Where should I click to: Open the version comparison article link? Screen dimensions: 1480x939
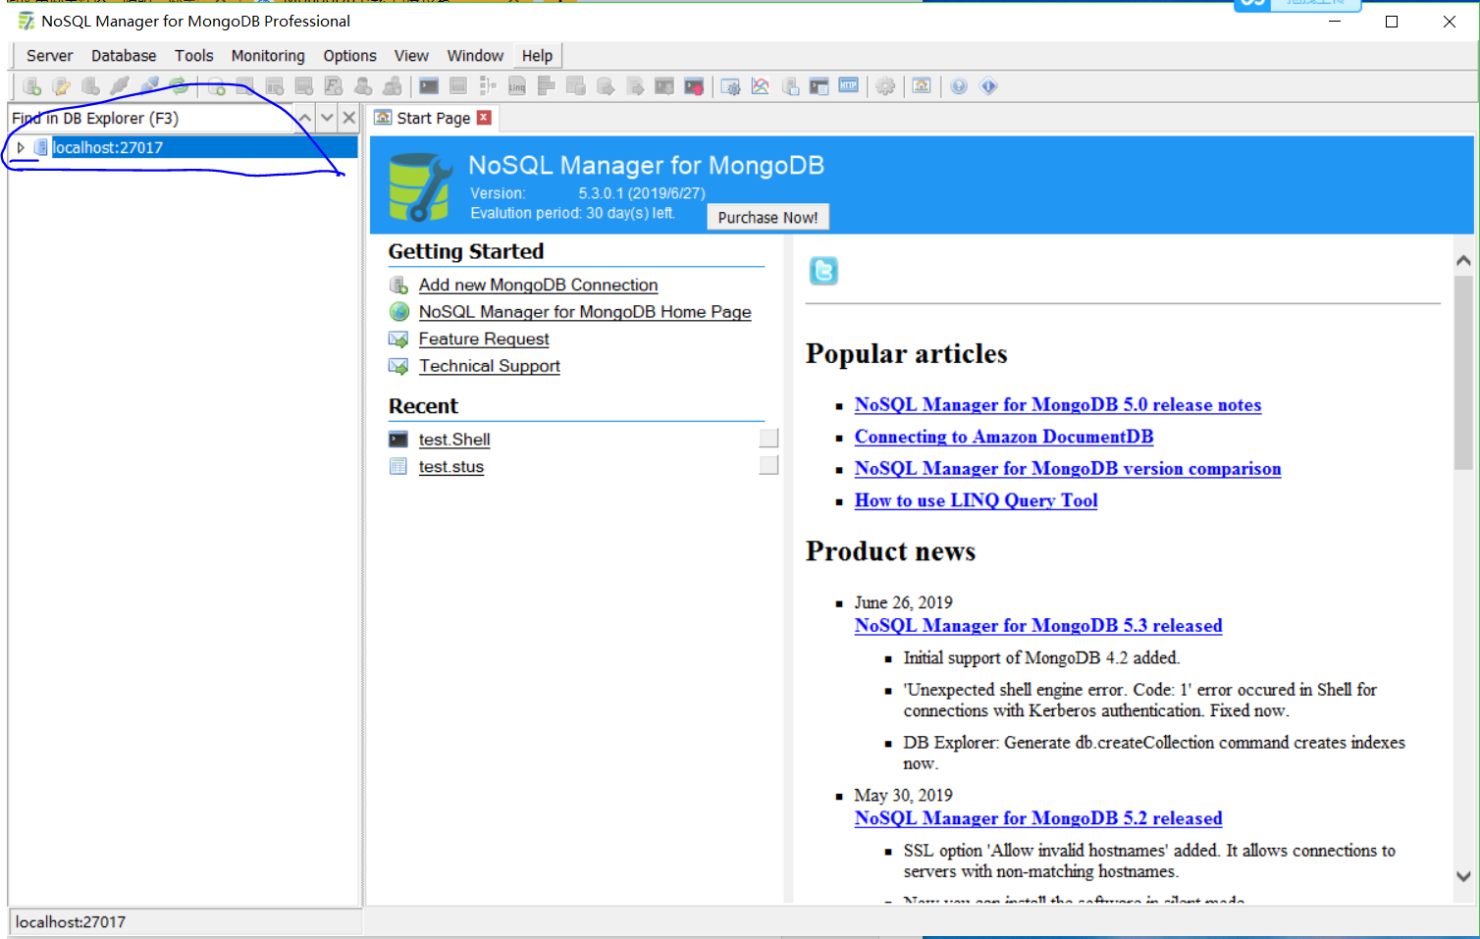pos(1068,468)
